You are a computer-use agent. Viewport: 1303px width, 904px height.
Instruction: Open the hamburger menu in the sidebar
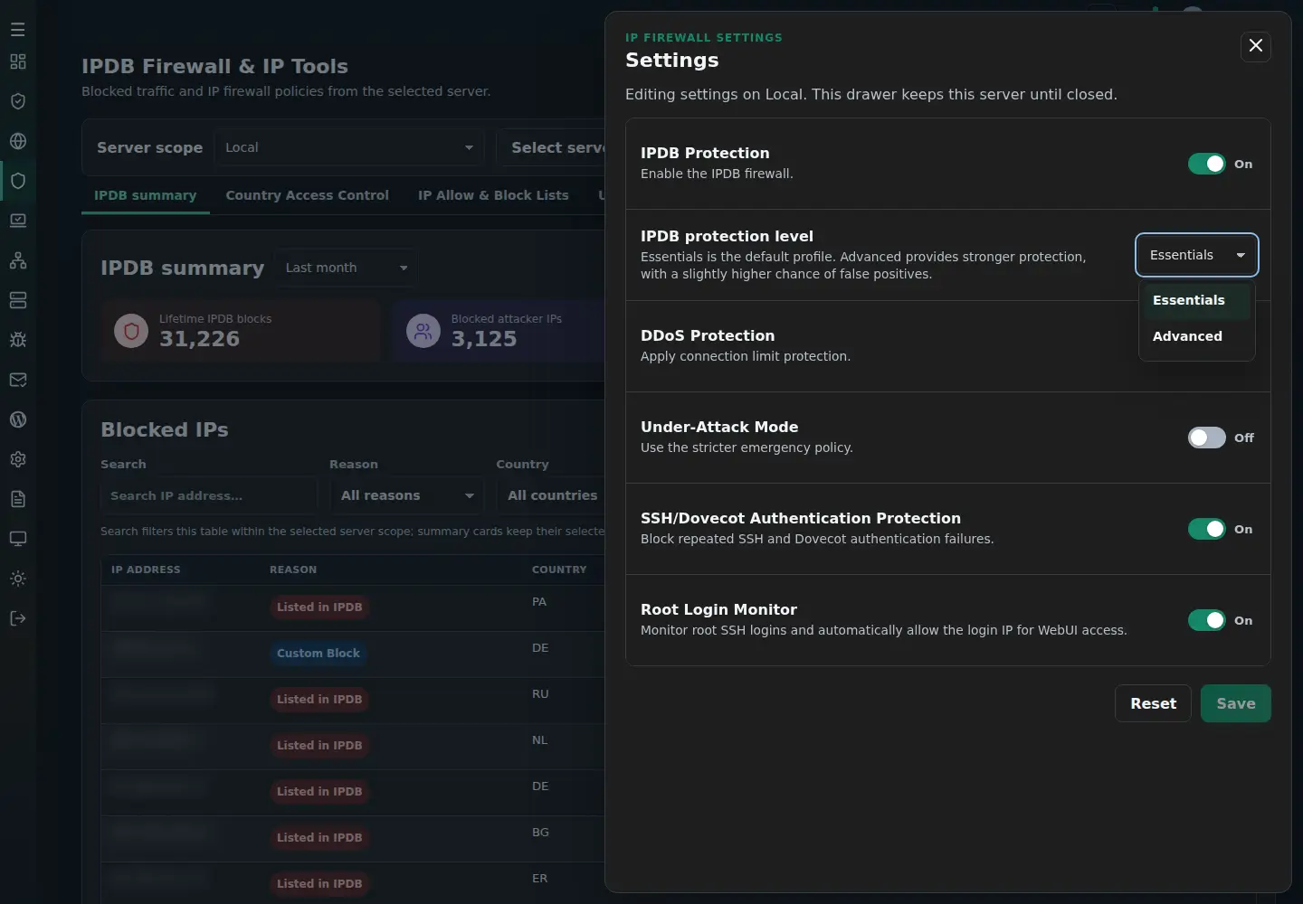pyautogui.click(x=18, y=30)
